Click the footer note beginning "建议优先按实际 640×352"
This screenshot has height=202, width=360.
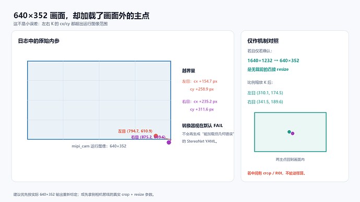(x=84, y=194)
